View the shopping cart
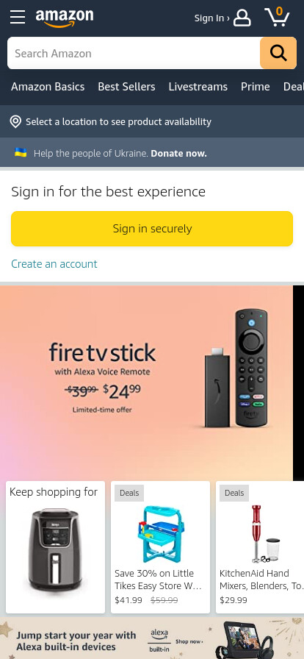This screenshot has width=304, height=659. click(x=277, y=17)
